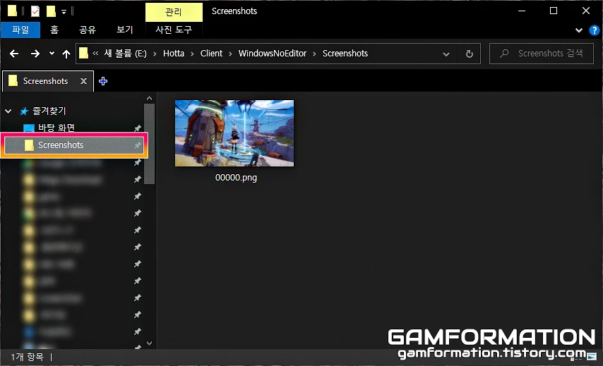Click WindowsNoEditor in the address path
The width and height of the screenshot is (603, 366).
pos(273,54)
